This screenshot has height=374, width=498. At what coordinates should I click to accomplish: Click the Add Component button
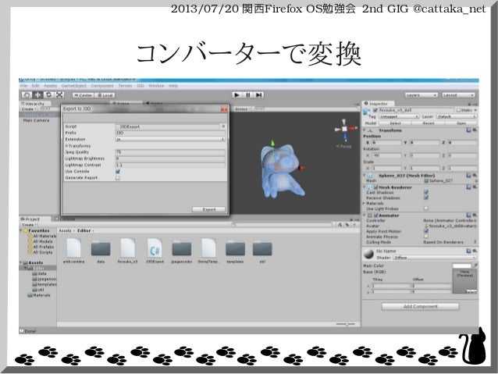[420, 306]
